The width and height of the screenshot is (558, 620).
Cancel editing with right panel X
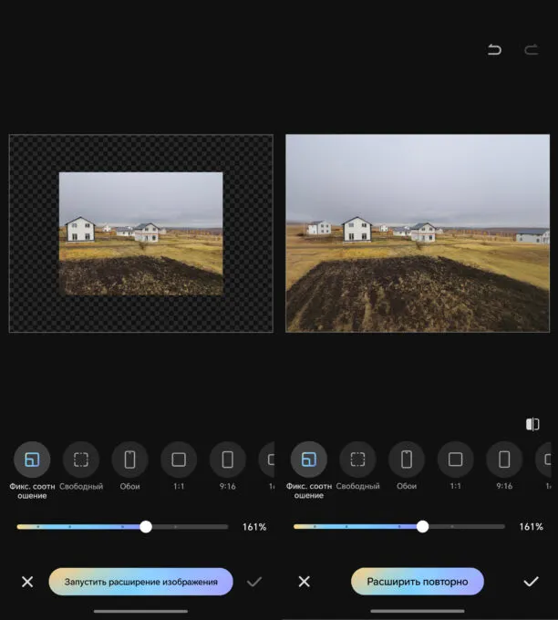[305, 582]
